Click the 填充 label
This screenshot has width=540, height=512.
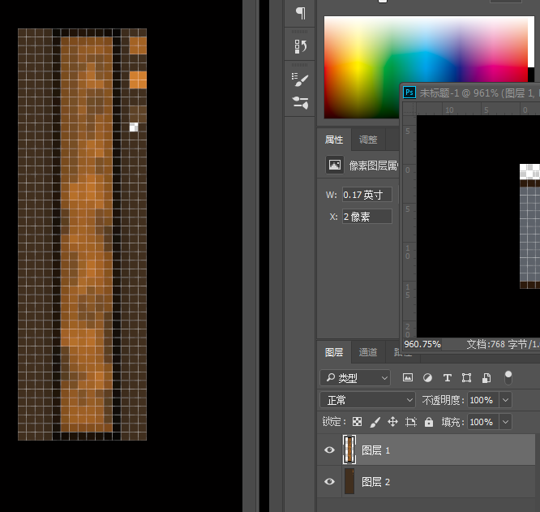(x=453, y=422)
